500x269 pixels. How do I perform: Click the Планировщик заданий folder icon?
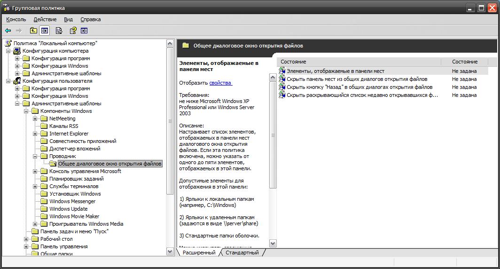tap(44, 179)
